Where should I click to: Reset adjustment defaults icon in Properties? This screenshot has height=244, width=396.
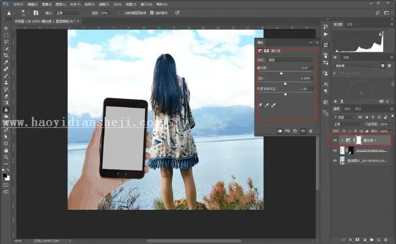(x=295, y=131)
